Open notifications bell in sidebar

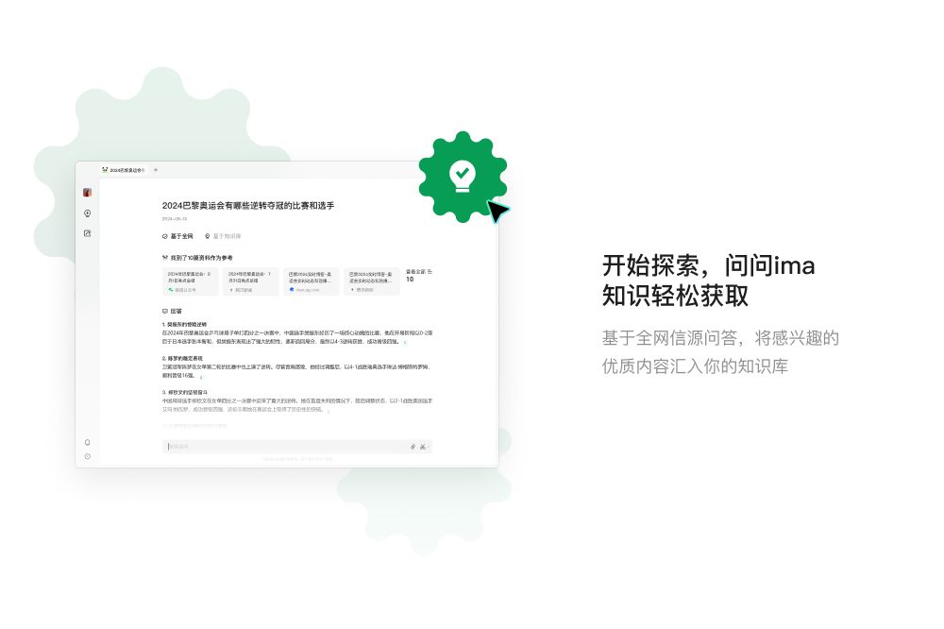88,442
